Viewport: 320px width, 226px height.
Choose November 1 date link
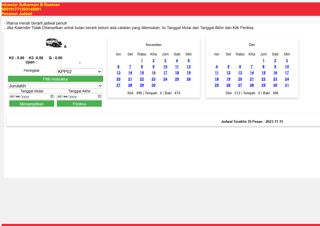(x=142, y=61)
